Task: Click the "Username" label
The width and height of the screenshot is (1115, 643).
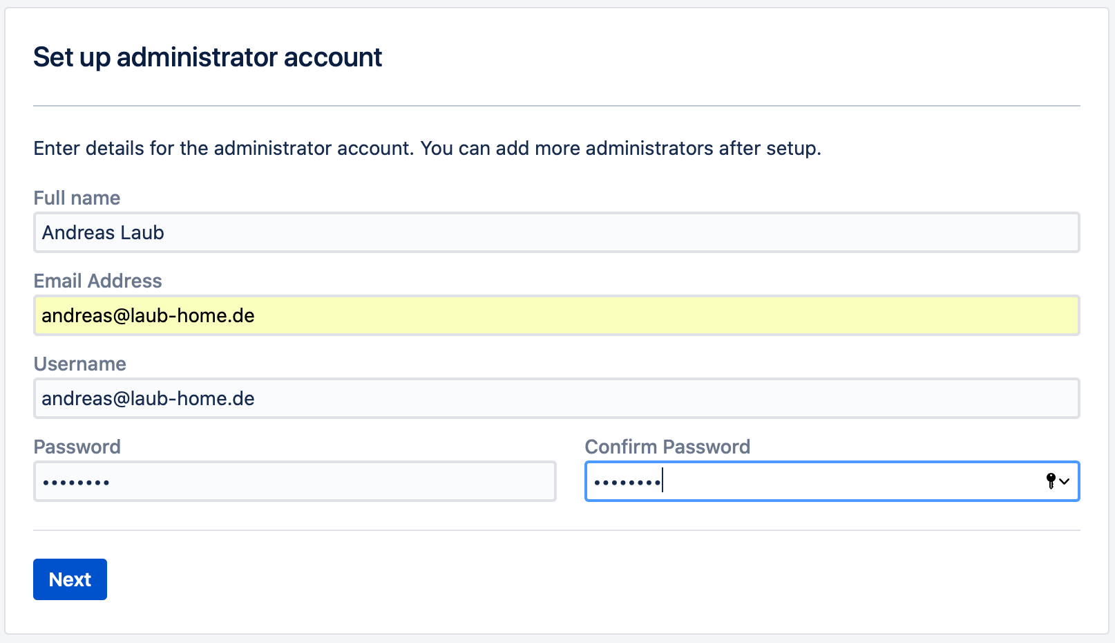Action: [79, 364]
